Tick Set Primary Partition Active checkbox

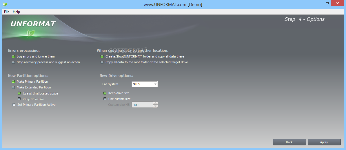(14, 105)
